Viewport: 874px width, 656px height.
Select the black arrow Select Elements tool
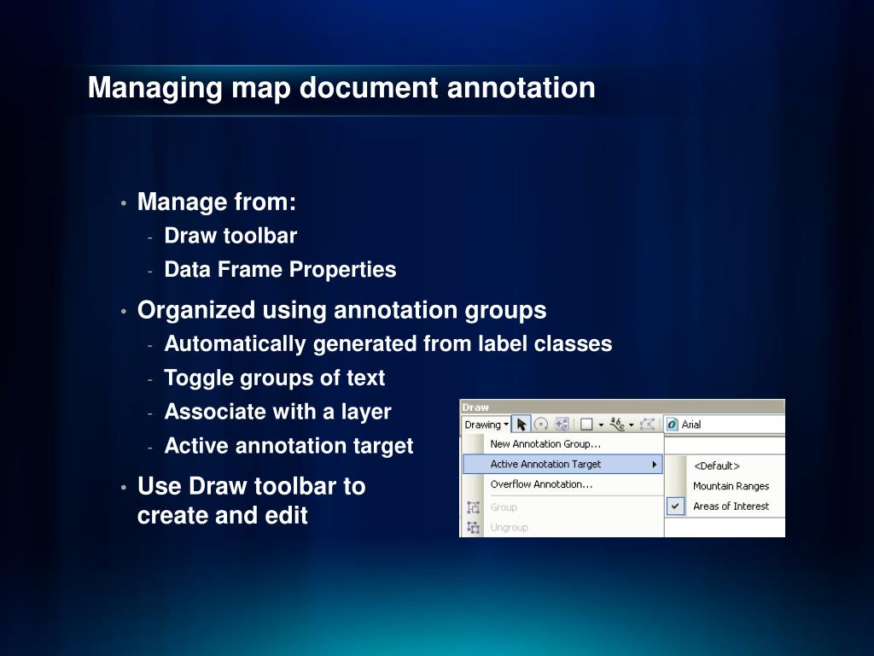point(521,425)
